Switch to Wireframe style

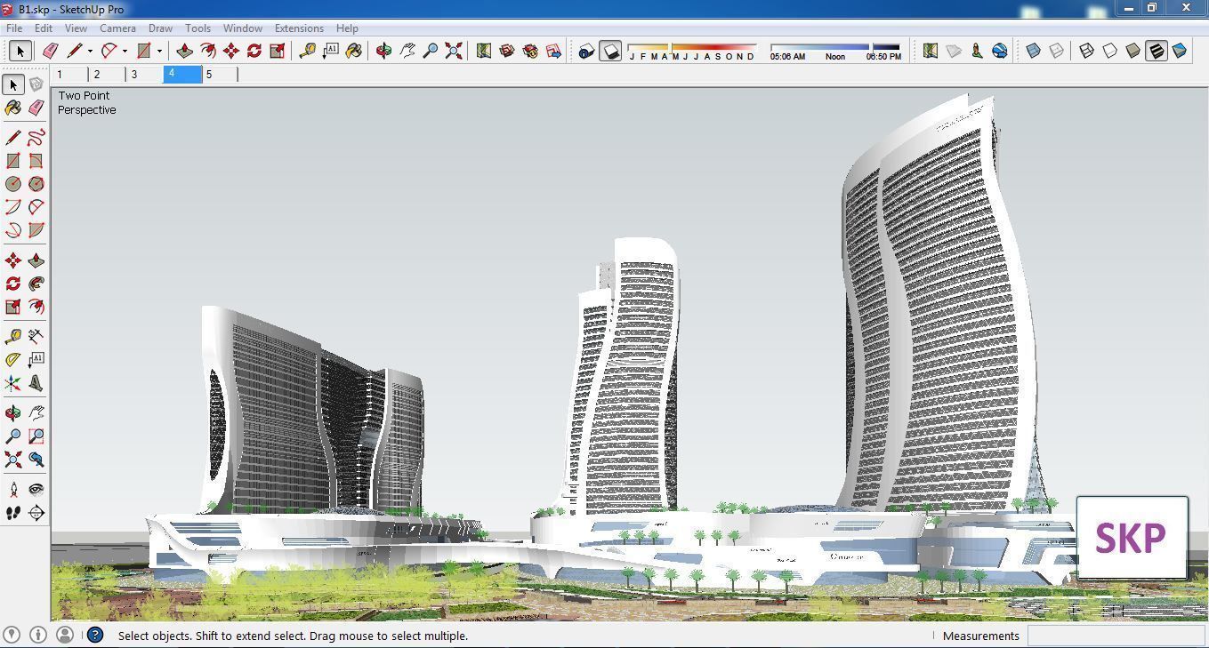click(1087, 52)
